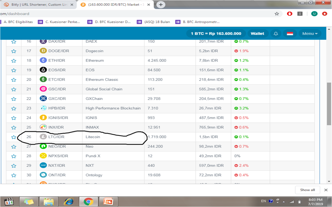
Task: Toggle favorite star for DOGE/IDR
Action: tap(14, 51)
